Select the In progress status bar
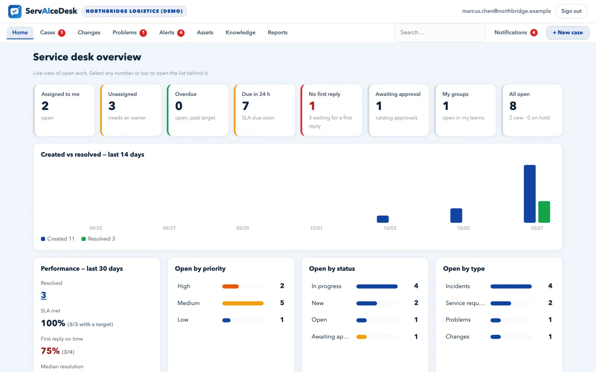The width and height of the screenshot is (596, 372). tap(377, 286)
